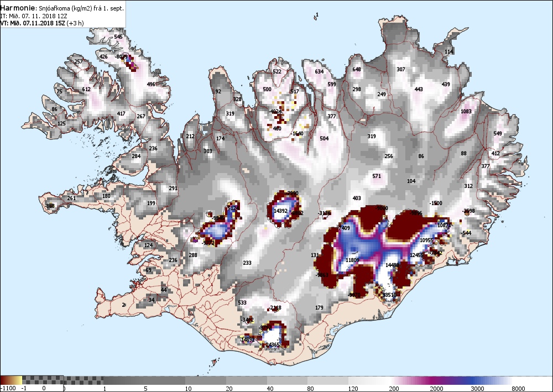Click the 11809 Vatnajökull value
553x392 pixels.
(352, 260)
